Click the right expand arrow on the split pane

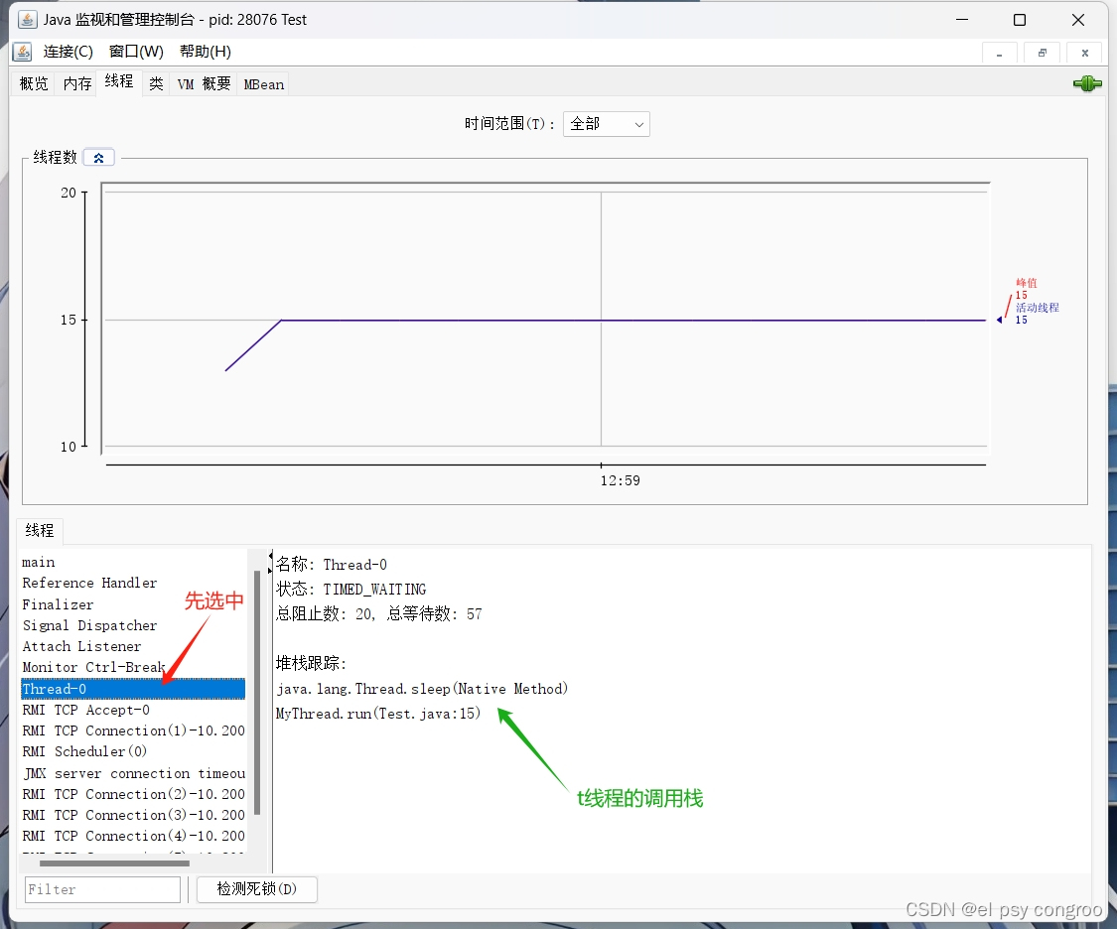(x=271, y=570)
